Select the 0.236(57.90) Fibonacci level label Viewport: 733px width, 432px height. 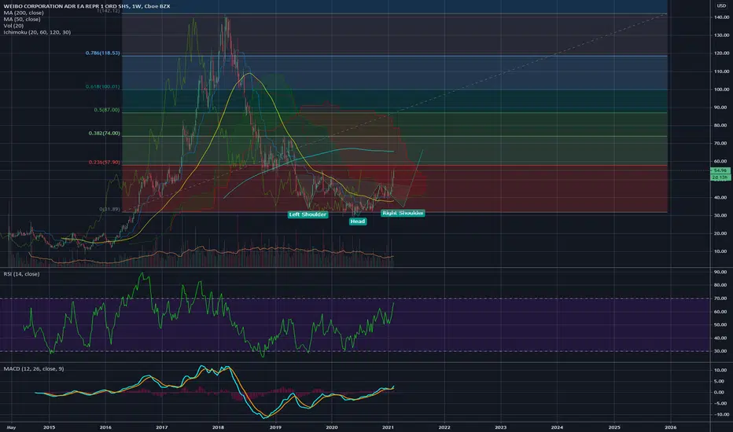[105, 162]
